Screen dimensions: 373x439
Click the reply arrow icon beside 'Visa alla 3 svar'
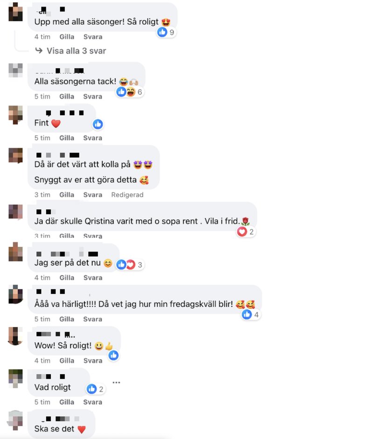[39, 50]
